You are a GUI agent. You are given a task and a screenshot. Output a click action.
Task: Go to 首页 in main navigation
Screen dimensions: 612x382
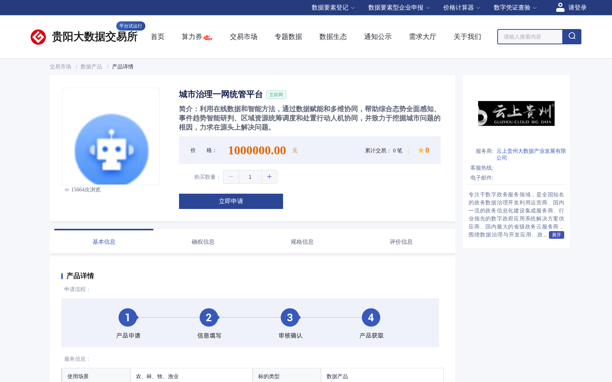pos(158,37)
